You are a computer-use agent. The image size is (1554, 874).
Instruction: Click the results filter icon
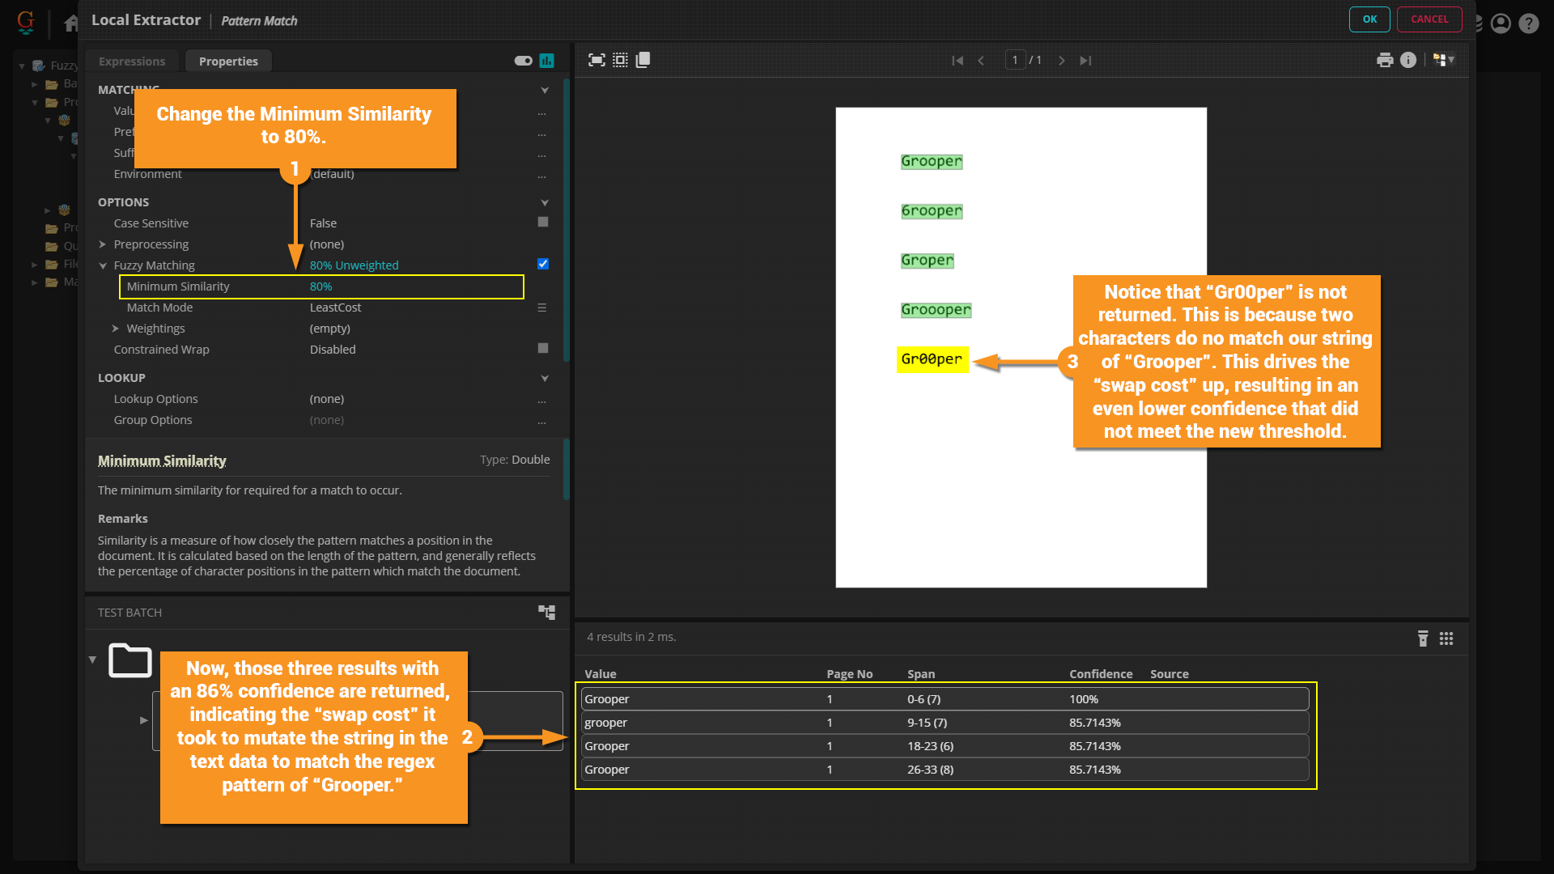[x=1423, y=639]
